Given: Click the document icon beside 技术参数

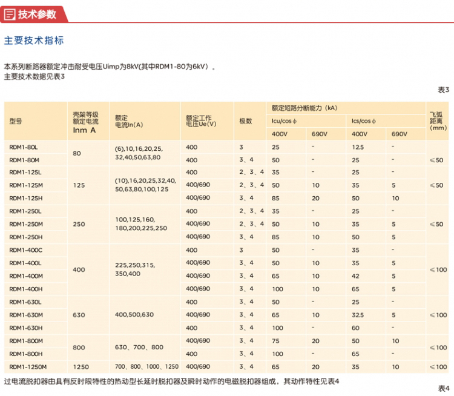Looking at the screenshot, I should pos(10,13).
